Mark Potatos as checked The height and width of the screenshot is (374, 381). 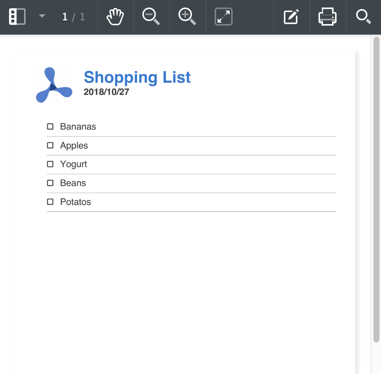50,202
